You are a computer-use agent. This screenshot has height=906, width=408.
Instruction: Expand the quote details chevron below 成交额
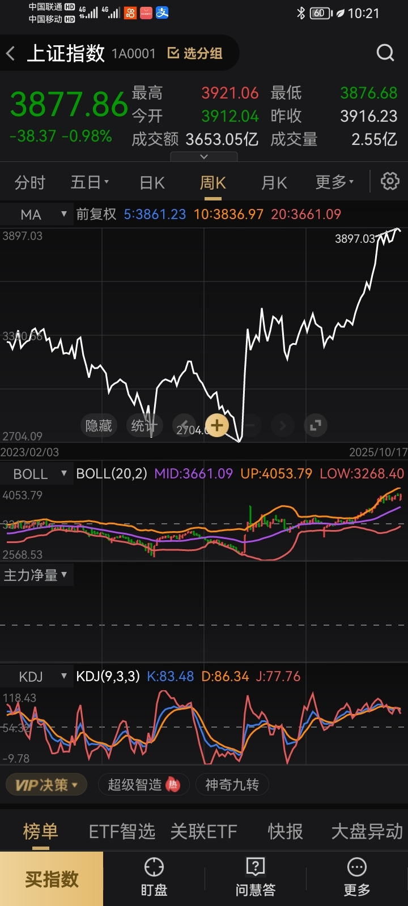click(x=204, y=157)
